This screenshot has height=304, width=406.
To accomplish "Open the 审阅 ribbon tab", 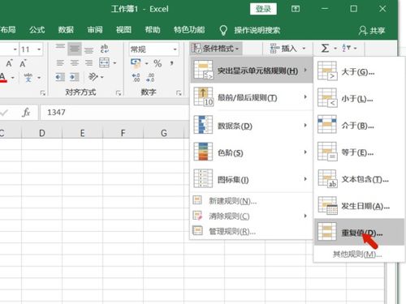I will [x=95, y=29].
